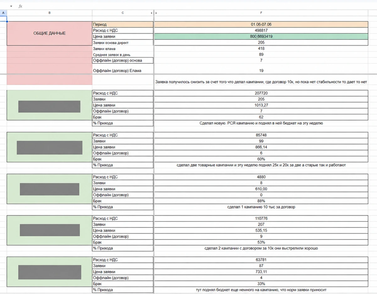The height and width of the screenshot is (294, 377).
Task: Click the total spend value 498817
Action: (261, 30)
